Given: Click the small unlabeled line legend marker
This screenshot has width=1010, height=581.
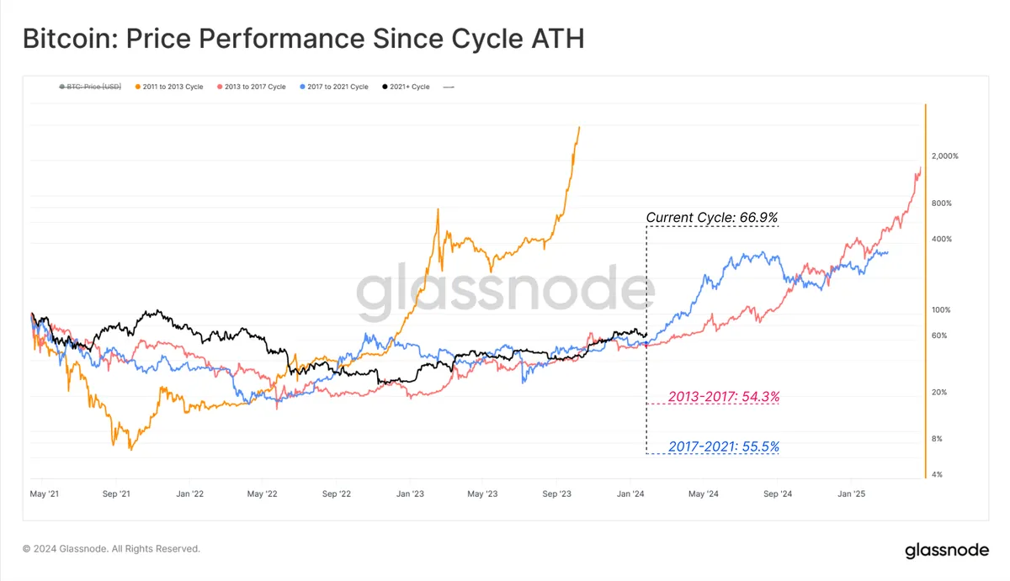Looking at the screenshot, I should pos(449,87).
